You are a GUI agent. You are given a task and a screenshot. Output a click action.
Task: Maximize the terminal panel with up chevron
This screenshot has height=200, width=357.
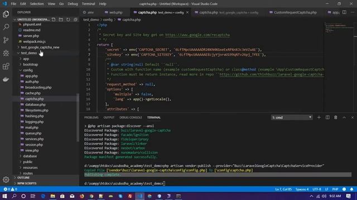tap(344, 117)
